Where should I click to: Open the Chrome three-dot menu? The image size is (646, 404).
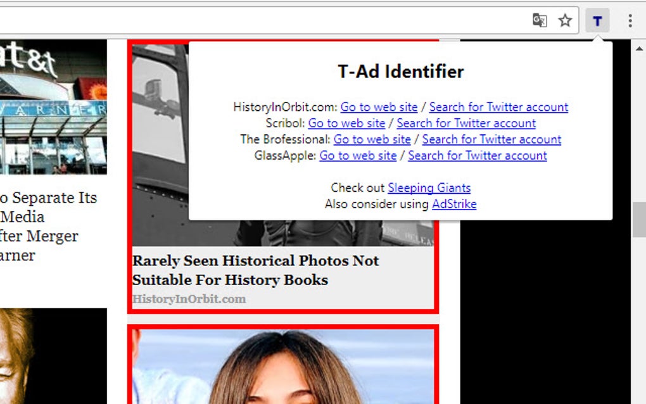[x=630, y=20]
